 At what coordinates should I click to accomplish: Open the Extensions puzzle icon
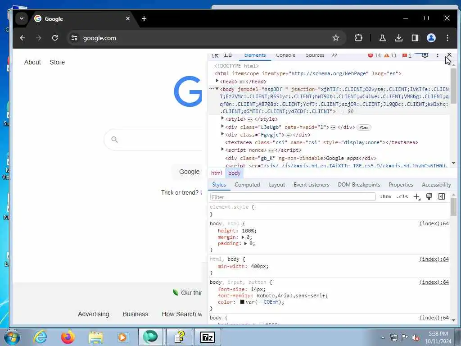(358, 38)
